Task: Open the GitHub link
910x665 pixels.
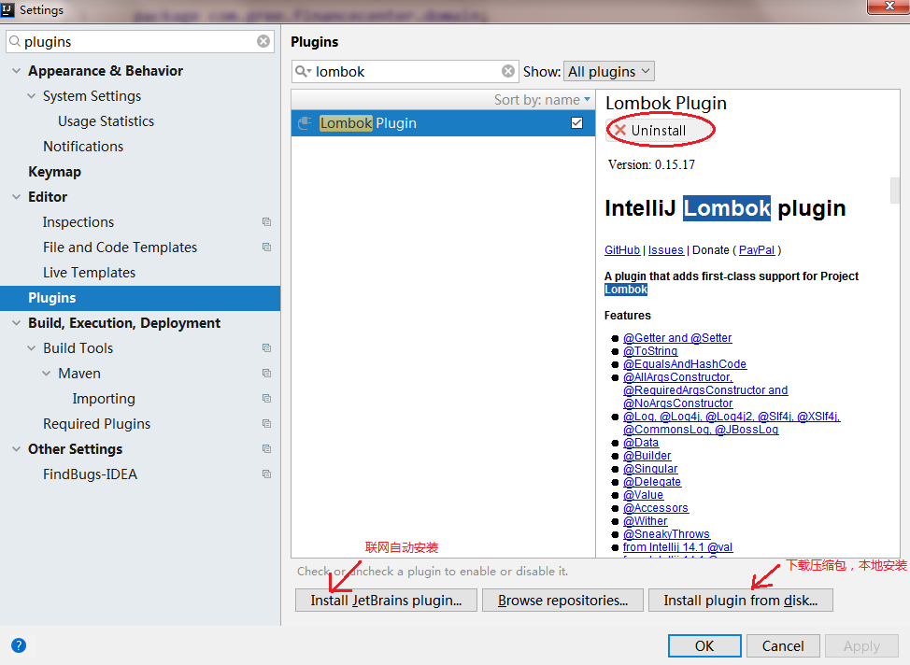Action: (622, 250)
